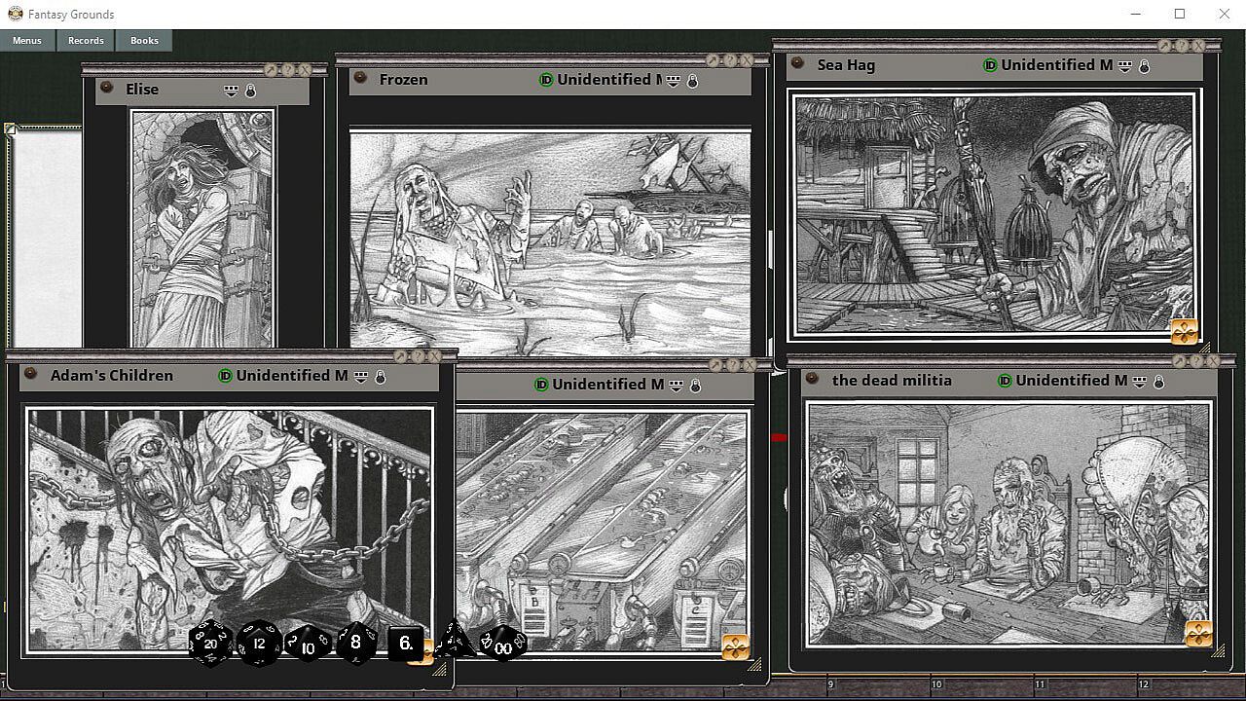The width and height of the screenshot is (1246, 701).
Task: Close the Sea Hag window
Action: pos(1198,46)
